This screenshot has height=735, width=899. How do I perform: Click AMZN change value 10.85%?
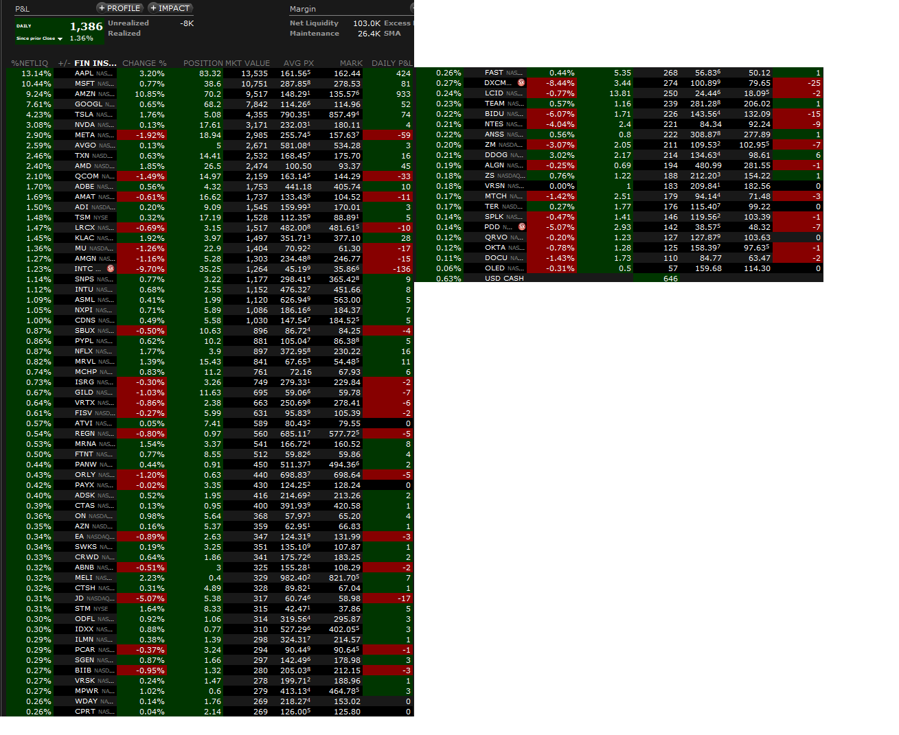point(150,94)
